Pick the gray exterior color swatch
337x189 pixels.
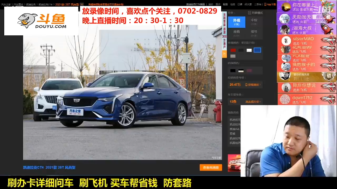click(233, 56)
